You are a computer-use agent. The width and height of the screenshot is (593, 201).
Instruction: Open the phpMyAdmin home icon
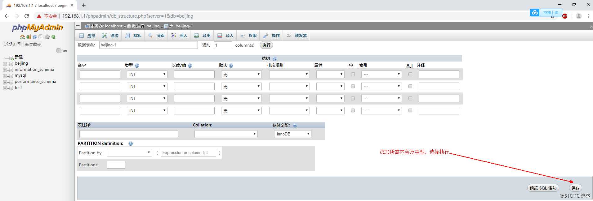[22, 37]
